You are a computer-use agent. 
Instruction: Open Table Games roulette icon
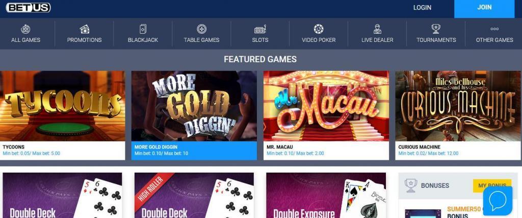(x=201, y=29)
